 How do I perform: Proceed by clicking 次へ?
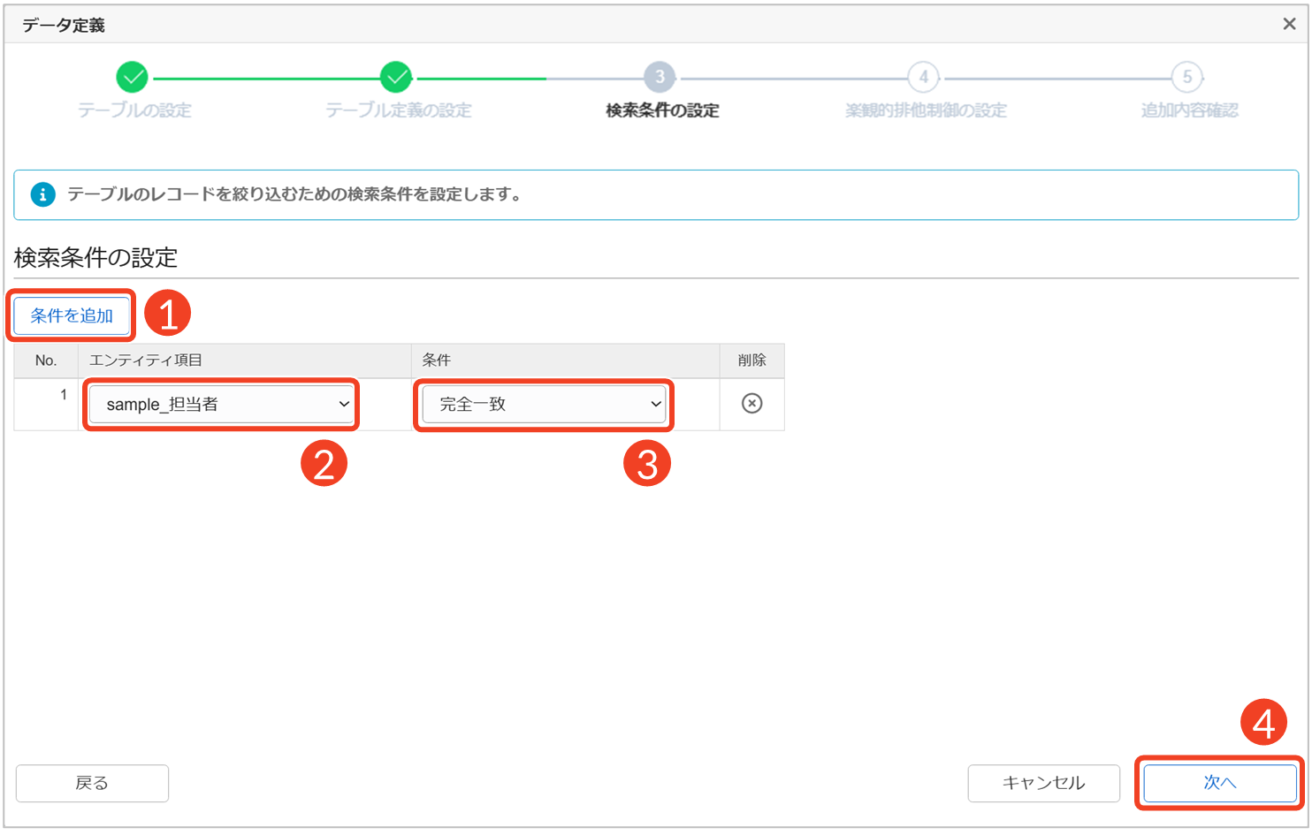point(1219,783)
